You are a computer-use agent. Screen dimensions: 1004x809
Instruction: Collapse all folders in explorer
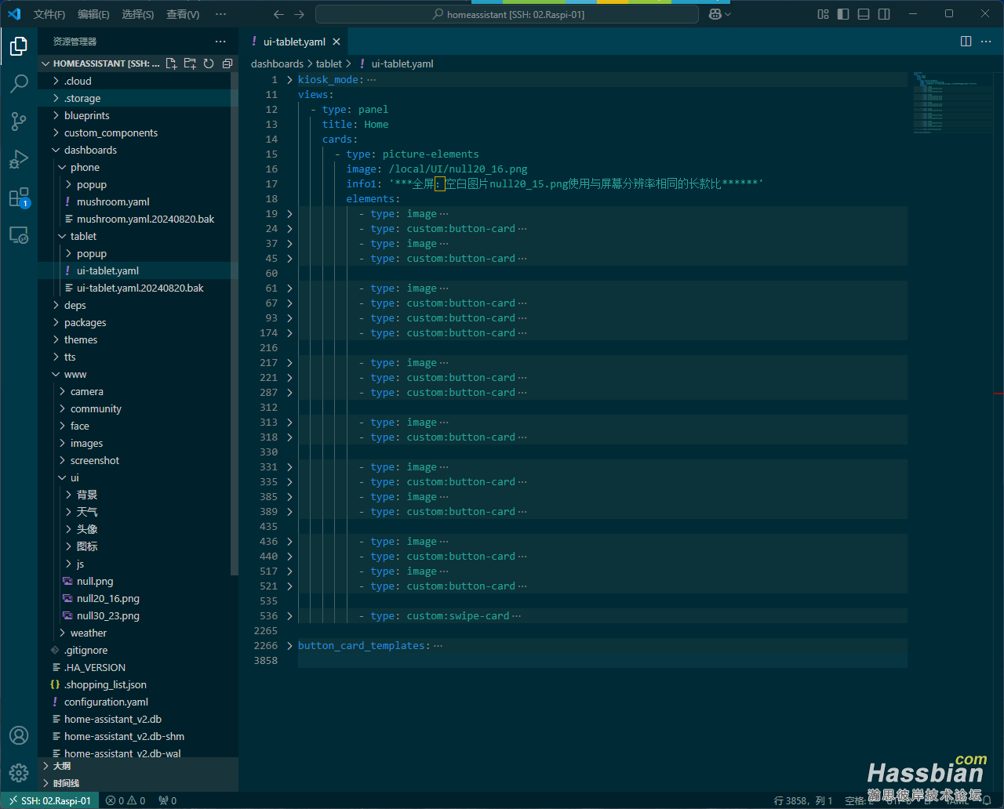(x=227, y=63)
